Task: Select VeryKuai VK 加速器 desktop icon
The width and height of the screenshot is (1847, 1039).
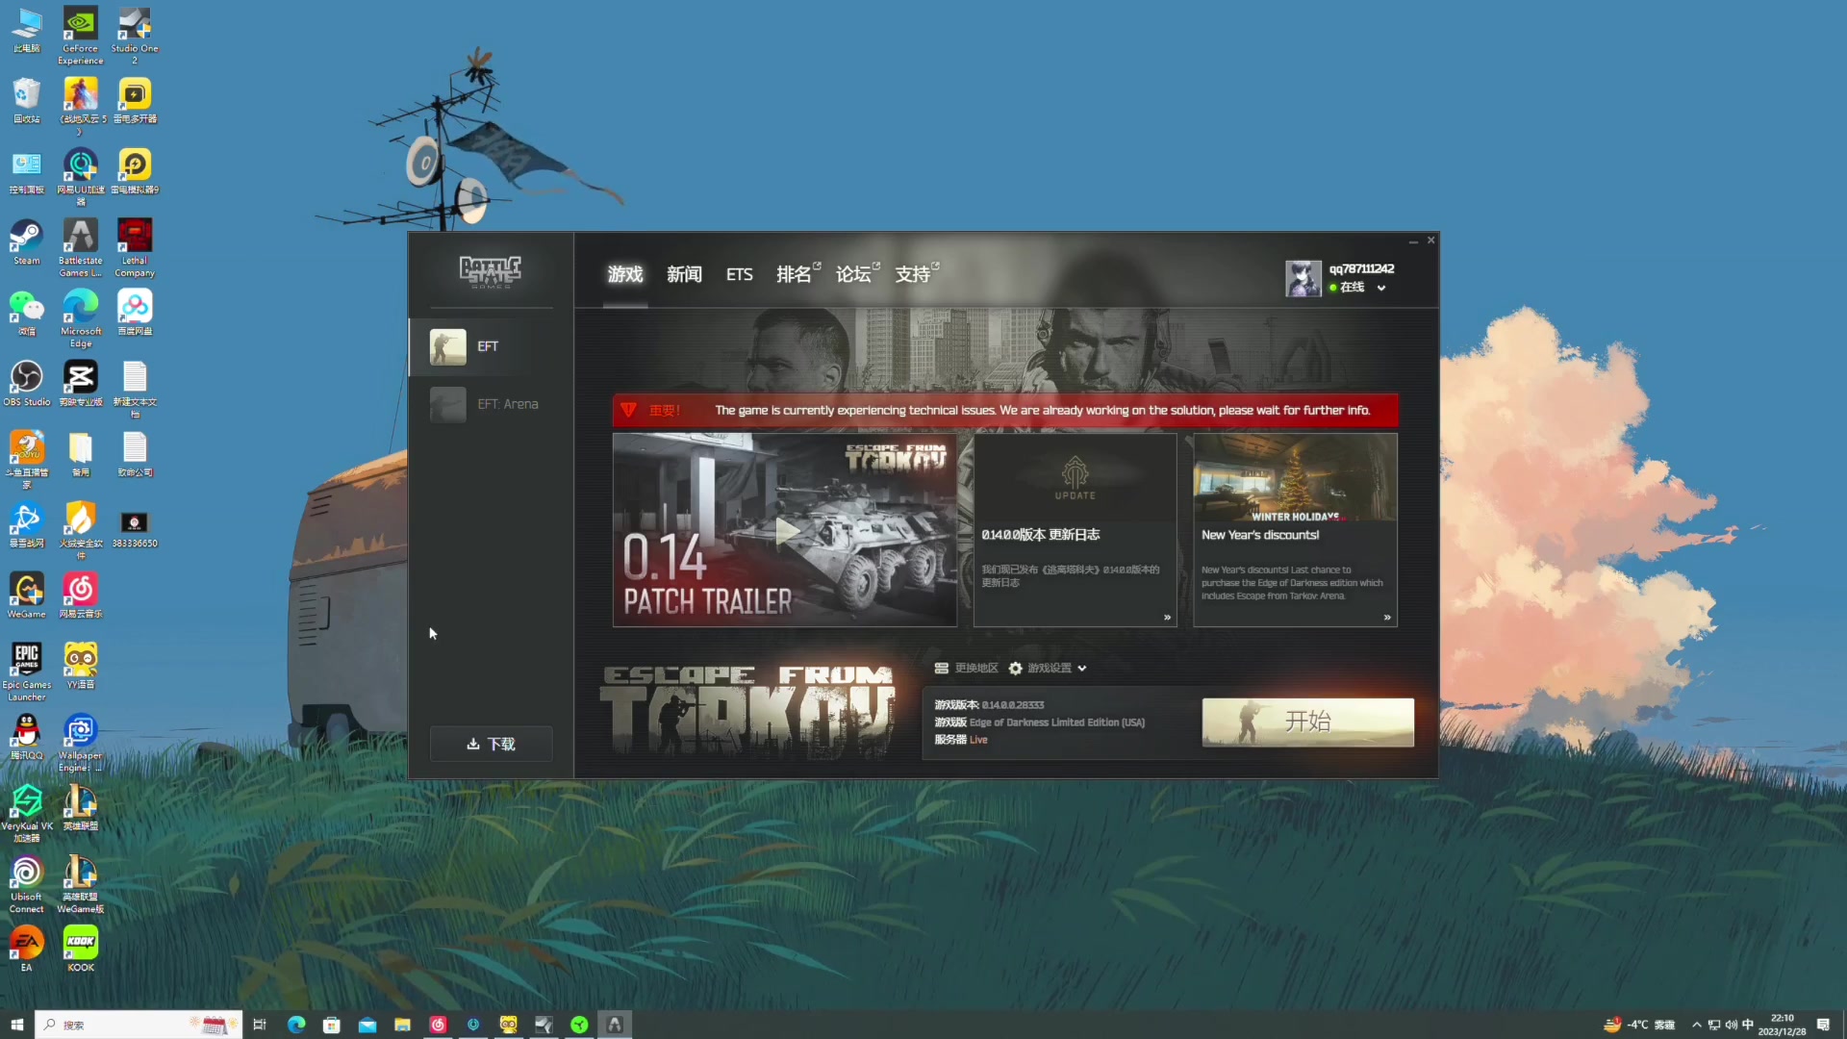Action: click(27, 813)
